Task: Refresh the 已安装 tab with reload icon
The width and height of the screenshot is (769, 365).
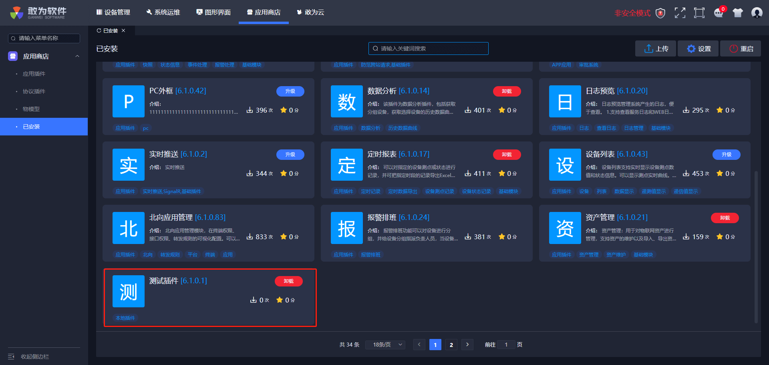Action: (99, 30)
